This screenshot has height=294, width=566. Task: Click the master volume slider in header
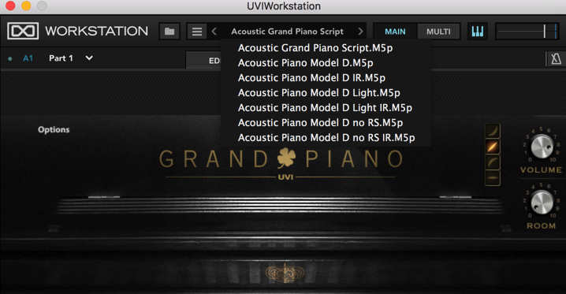point(527,32)
